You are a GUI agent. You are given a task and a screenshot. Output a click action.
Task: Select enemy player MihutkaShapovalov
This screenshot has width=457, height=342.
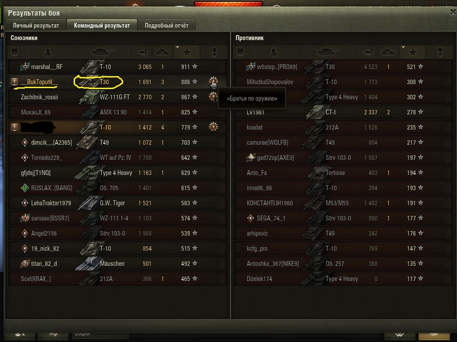(343, 82)
